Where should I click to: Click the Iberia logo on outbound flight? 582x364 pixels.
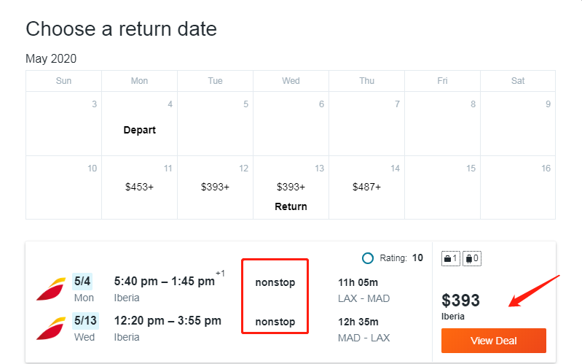pos(51,289)
